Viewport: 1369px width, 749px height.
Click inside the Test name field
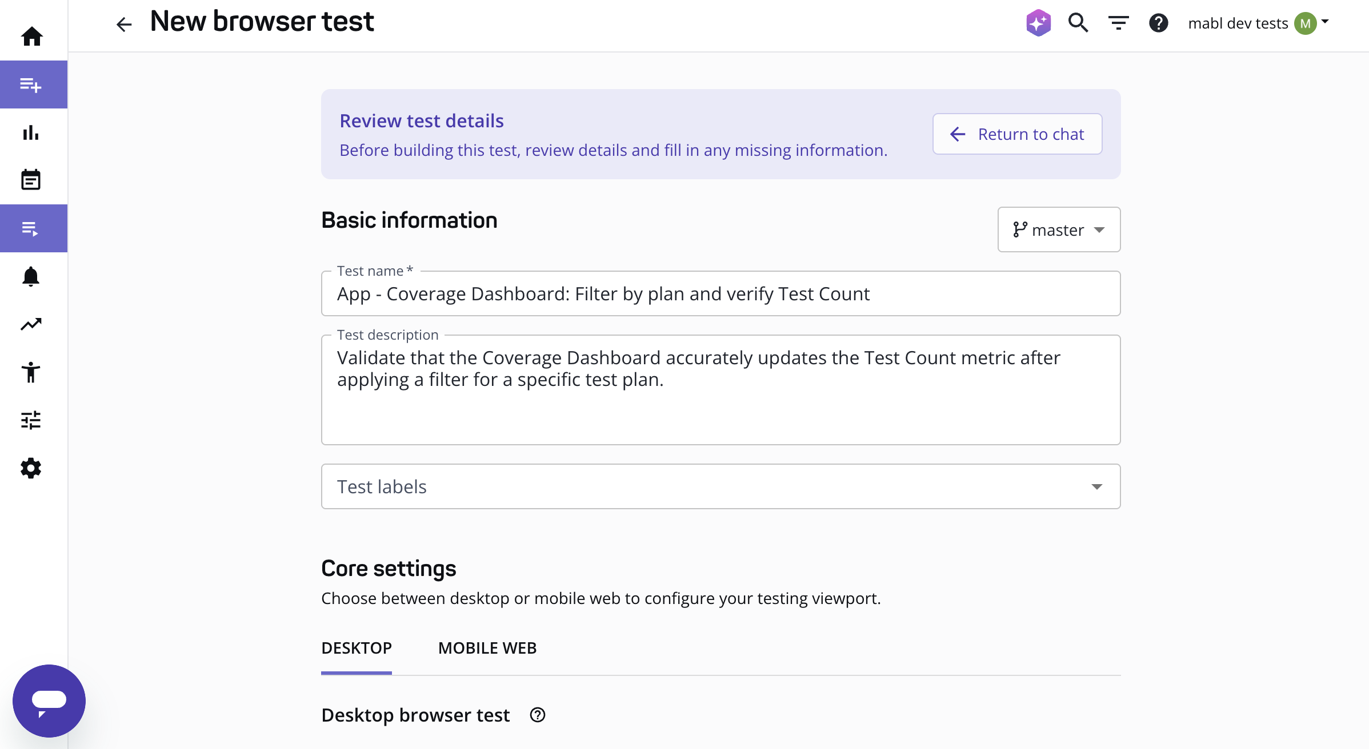pyautogui.click(x=720, y=293)
